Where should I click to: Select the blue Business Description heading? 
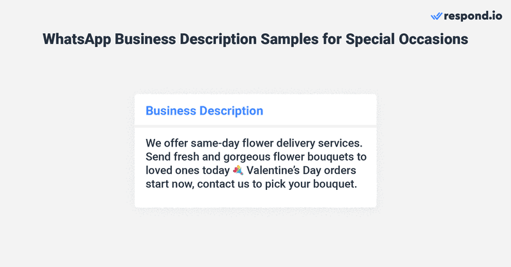point(204,110)
